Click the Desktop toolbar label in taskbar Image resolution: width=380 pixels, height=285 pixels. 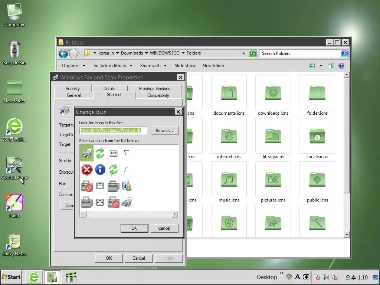pos(267,277)
